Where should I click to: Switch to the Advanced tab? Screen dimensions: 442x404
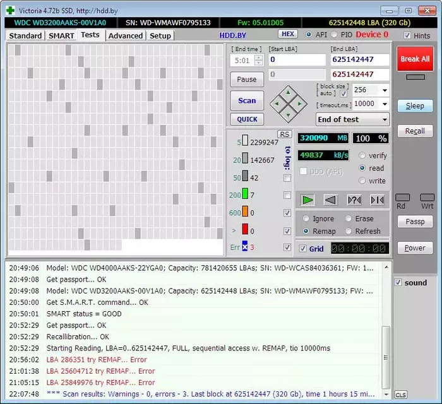pos(126,36)
